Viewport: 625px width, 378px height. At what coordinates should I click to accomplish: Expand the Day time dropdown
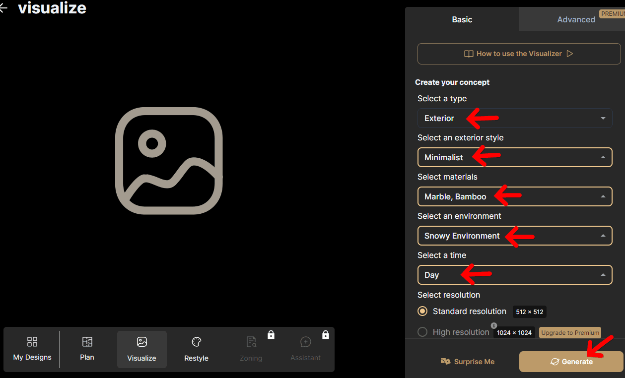tap(514, 275)
